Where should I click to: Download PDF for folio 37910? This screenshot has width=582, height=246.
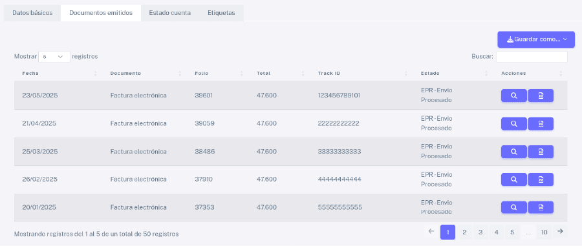(541, 179)
